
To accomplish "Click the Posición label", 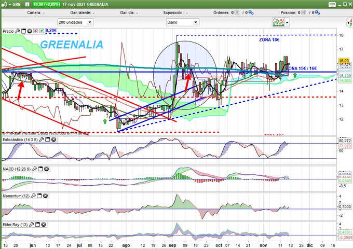I will click(x=289, y=12).
